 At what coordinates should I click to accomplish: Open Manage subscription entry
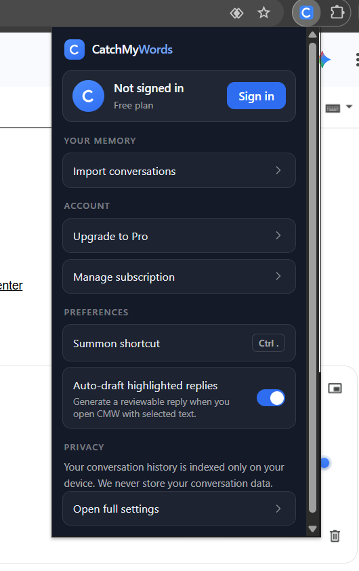tap(179, 277)
